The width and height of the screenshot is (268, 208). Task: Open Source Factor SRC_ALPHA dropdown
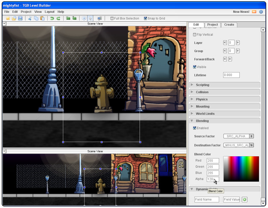click(x=238, y=136)
